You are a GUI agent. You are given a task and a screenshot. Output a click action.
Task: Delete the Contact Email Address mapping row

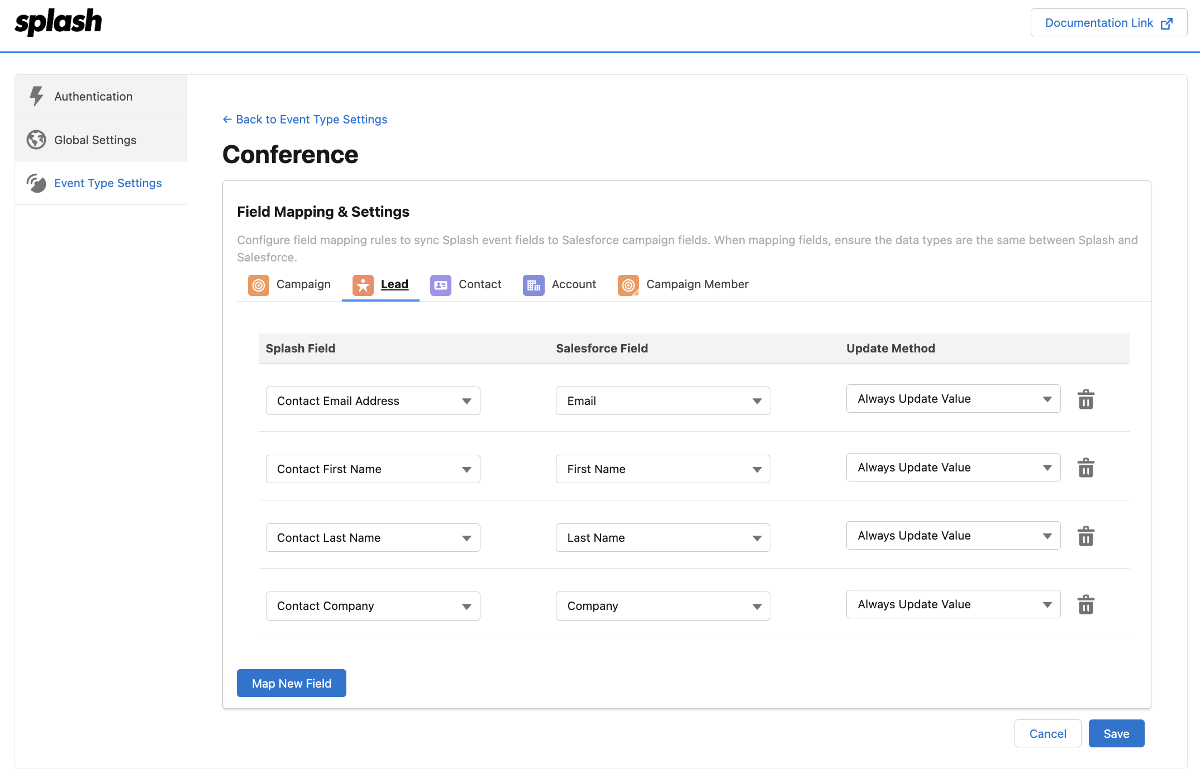1085,399
